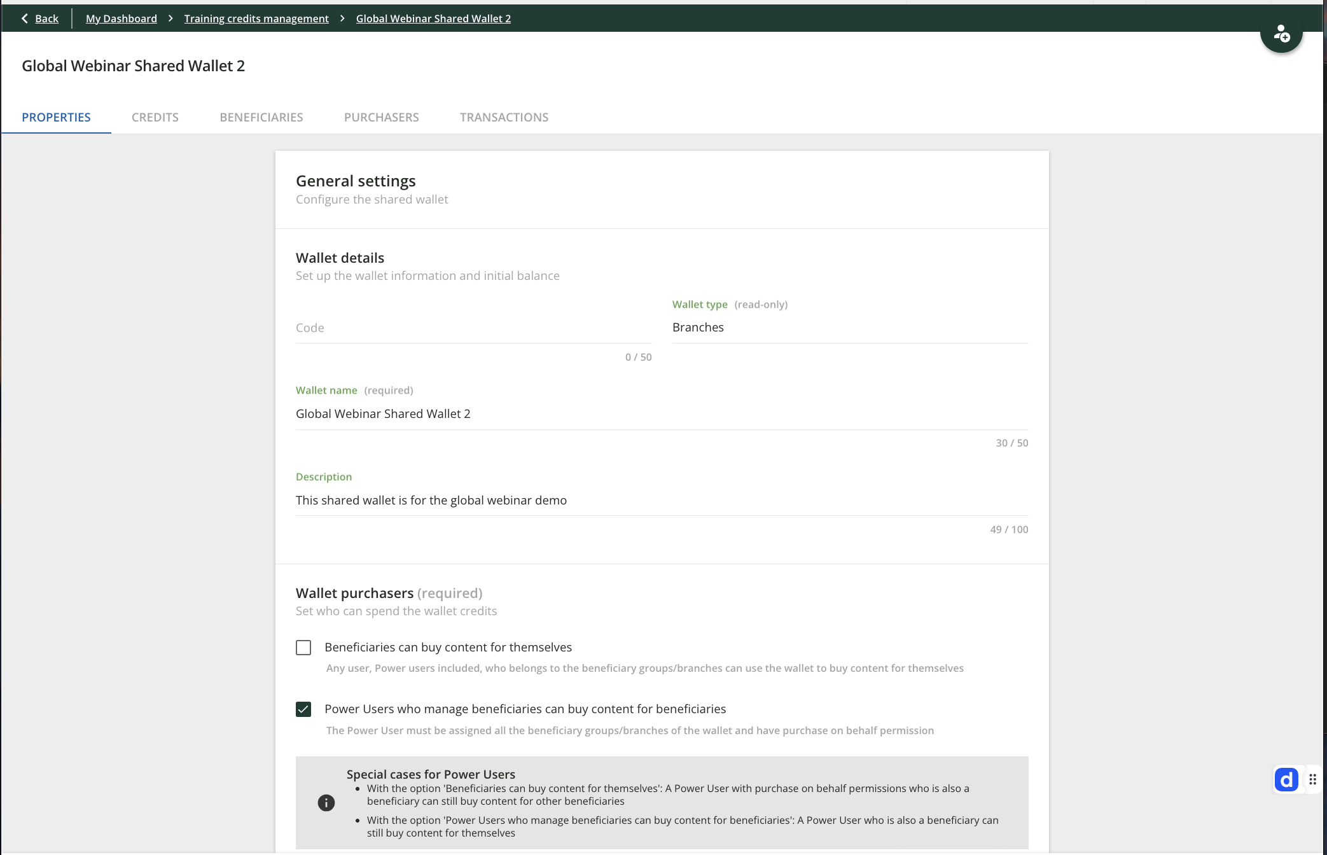
Task: Click the back arrow chevron icon
Action: pyautogui.click(x=25, y=18)
